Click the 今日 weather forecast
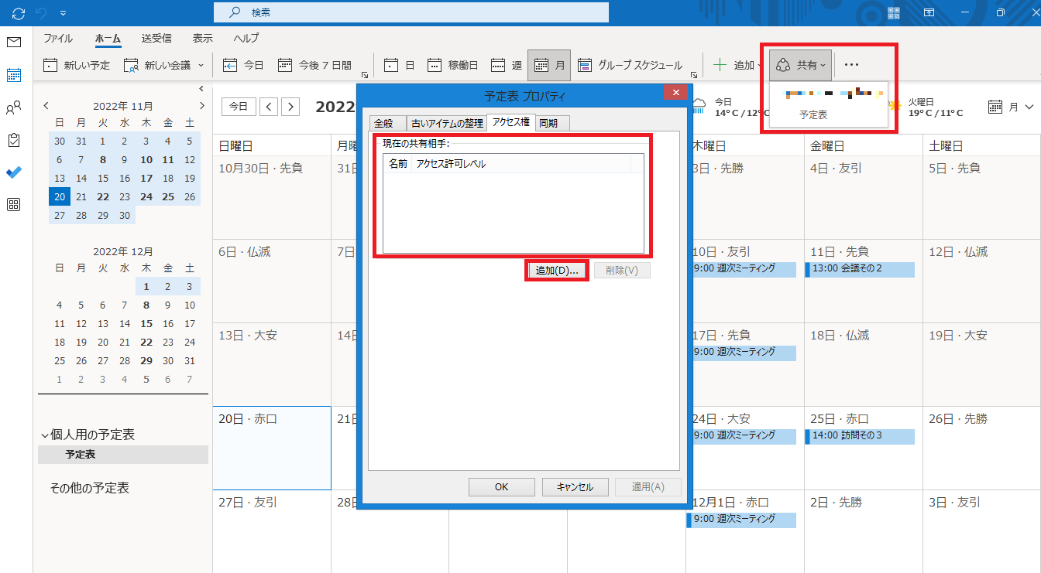Image resolution: width=1041 pixels, height=573 pixels. click(x=732, y=107)
